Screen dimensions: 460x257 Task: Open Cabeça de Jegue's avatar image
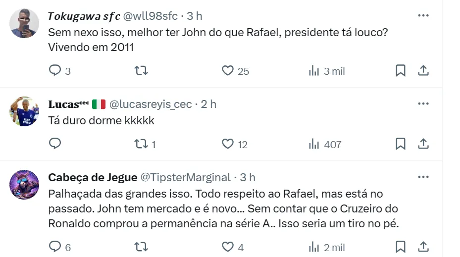24,184
